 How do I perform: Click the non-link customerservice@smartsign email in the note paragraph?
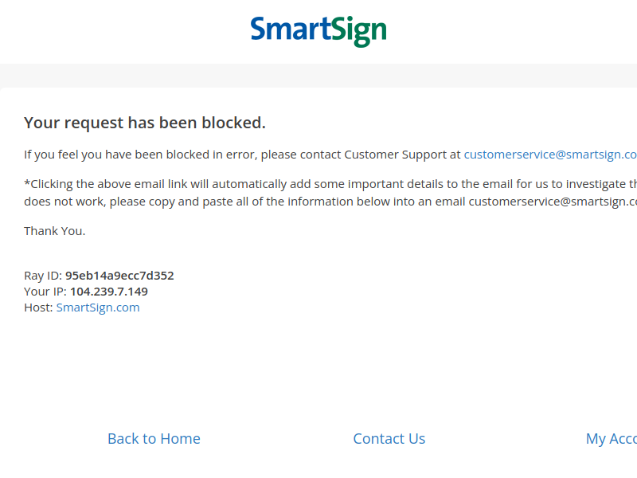pos(553,202)
